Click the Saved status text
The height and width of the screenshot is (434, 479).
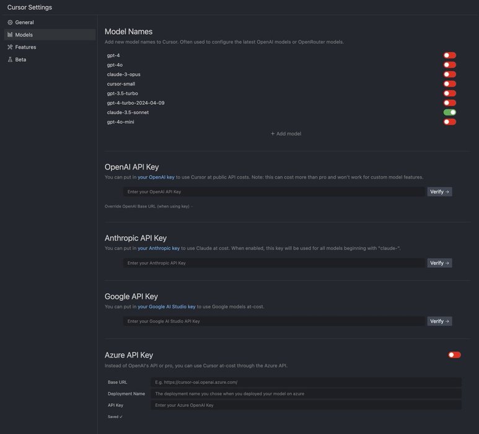(115, 417)
